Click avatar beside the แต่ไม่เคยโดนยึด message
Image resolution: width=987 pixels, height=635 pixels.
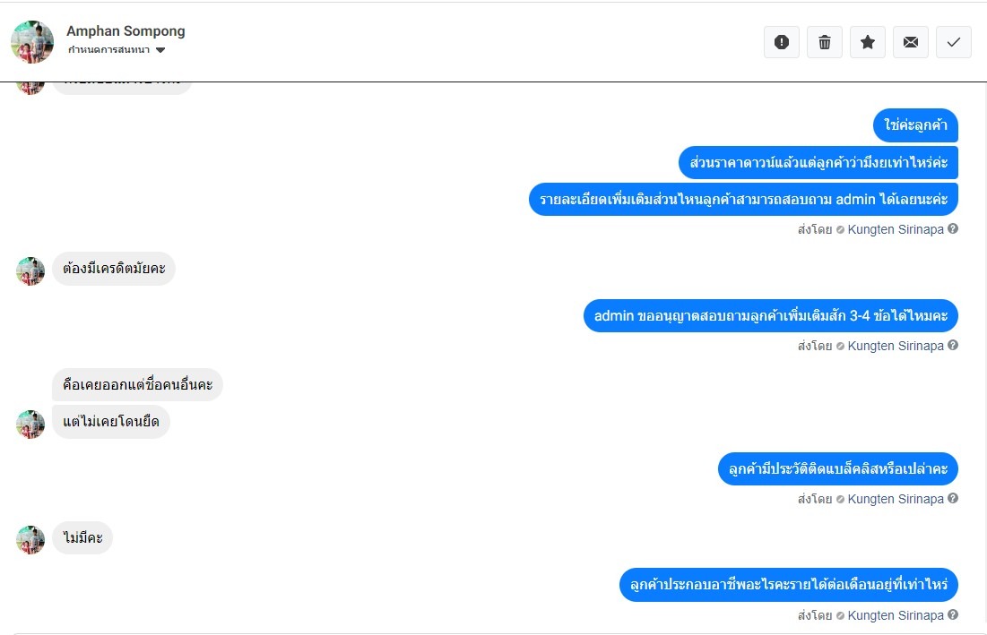coord(30,425)
